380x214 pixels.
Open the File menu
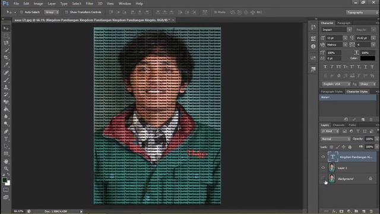(16, 4)
